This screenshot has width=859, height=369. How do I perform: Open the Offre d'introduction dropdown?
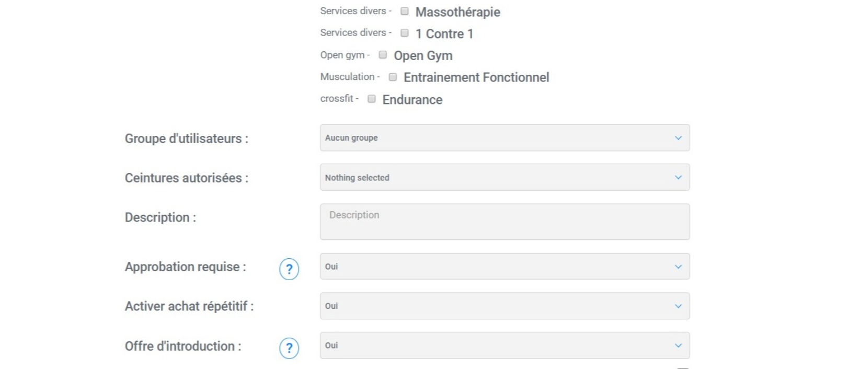[504, 345]
